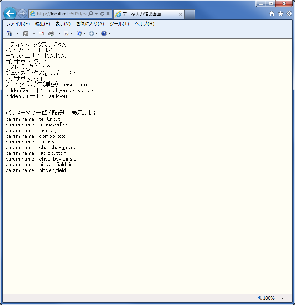Screen dimensions: 295x305
Task: Open Tools with the top-right gear icon
Action: pos(289,14)
